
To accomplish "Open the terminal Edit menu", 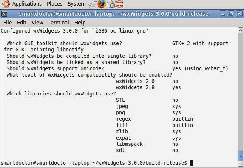I will click(21, 23).
